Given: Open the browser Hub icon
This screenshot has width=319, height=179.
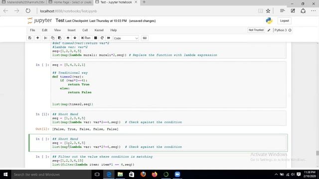Looking at the screenshot, I should (x=282, y=11).
